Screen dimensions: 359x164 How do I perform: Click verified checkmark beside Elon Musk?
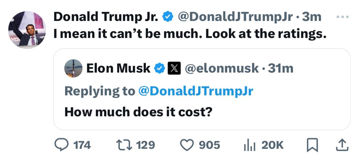click(x=159, y=69)
